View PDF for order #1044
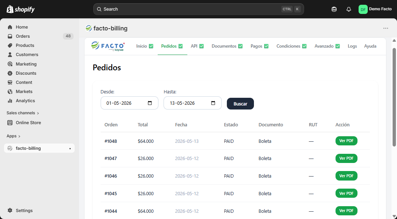The image size is (397, 219). tap(347, 211)
